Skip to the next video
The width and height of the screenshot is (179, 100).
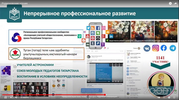pyautogui.click(x=11, y=97)
